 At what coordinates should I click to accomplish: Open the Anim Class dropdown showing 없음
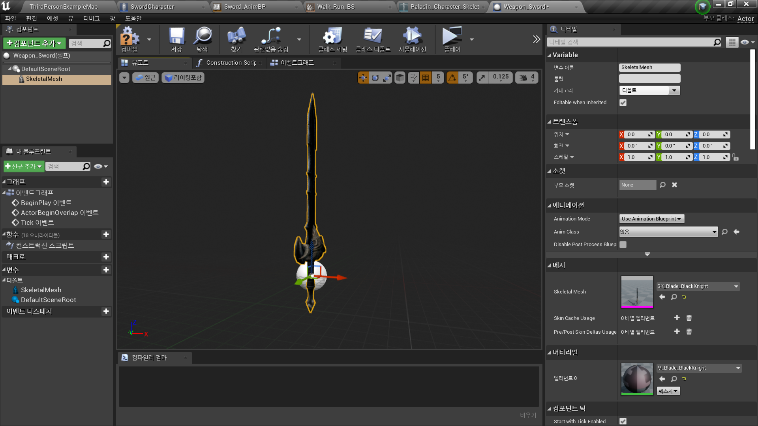click(668, 232)
